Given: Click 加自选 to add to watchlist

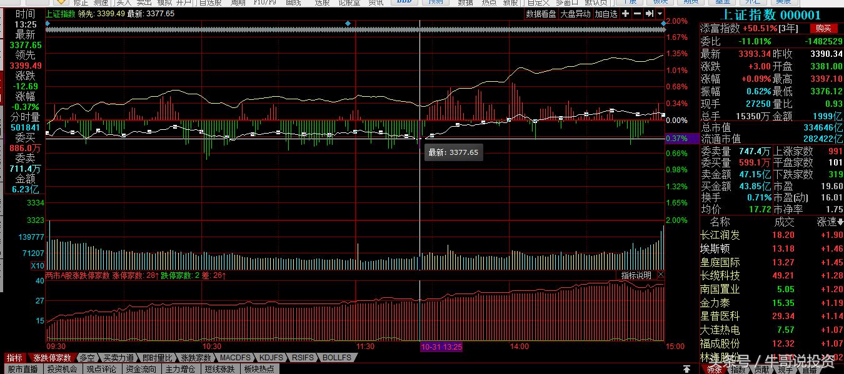Looking at the screenshot, I should coord(606,14).
